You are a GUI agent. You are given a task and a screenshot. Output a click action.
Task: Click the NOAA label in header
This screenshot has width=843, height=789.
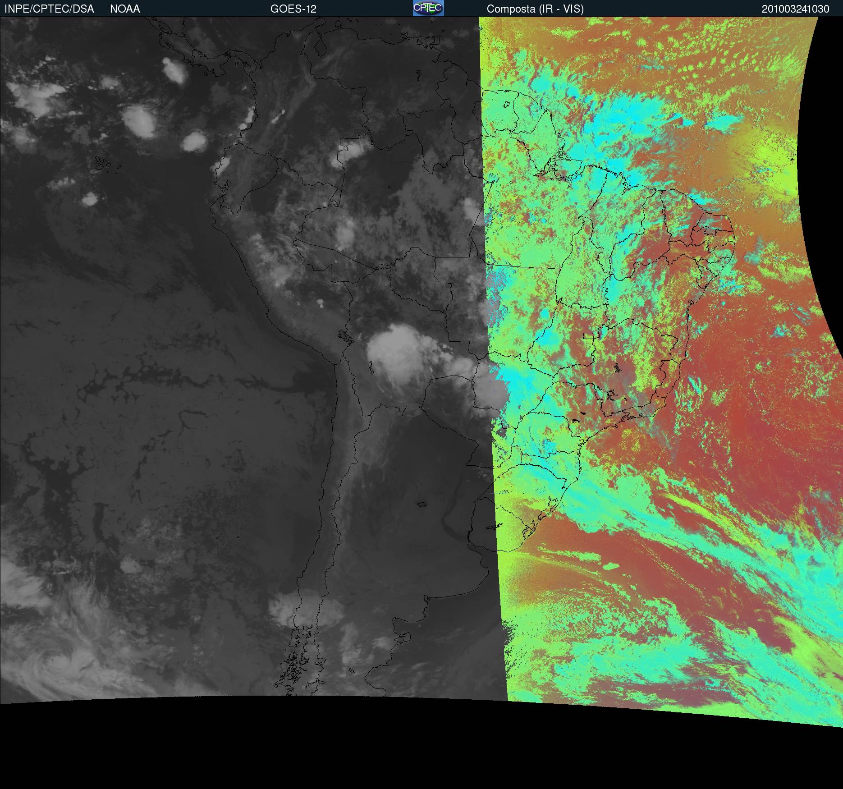125,9
